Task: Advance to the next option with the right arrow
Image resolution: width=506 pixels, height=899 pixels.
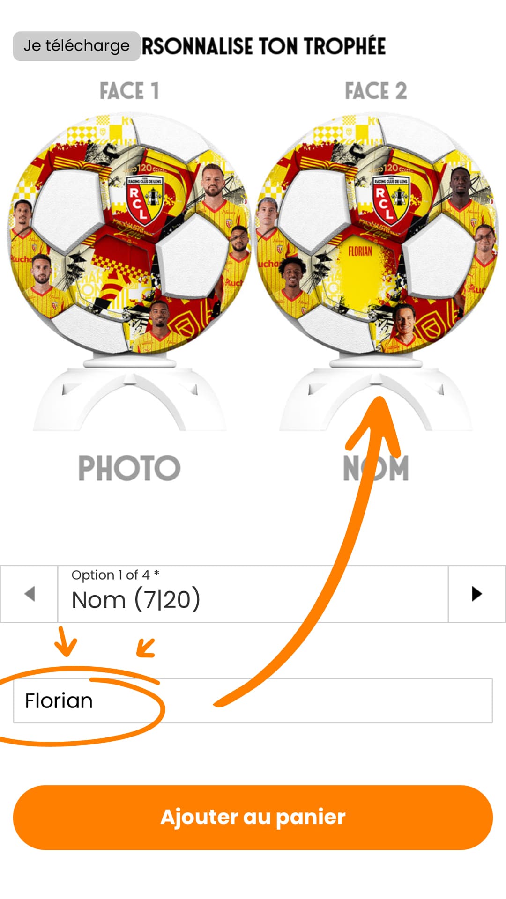Action: 476,594
